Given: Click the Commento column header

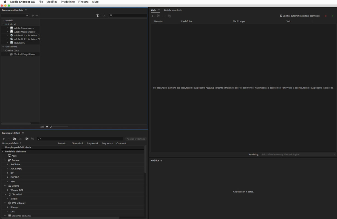Looking at the screenshot, I should pyautogui.click(x=122, y=143).
